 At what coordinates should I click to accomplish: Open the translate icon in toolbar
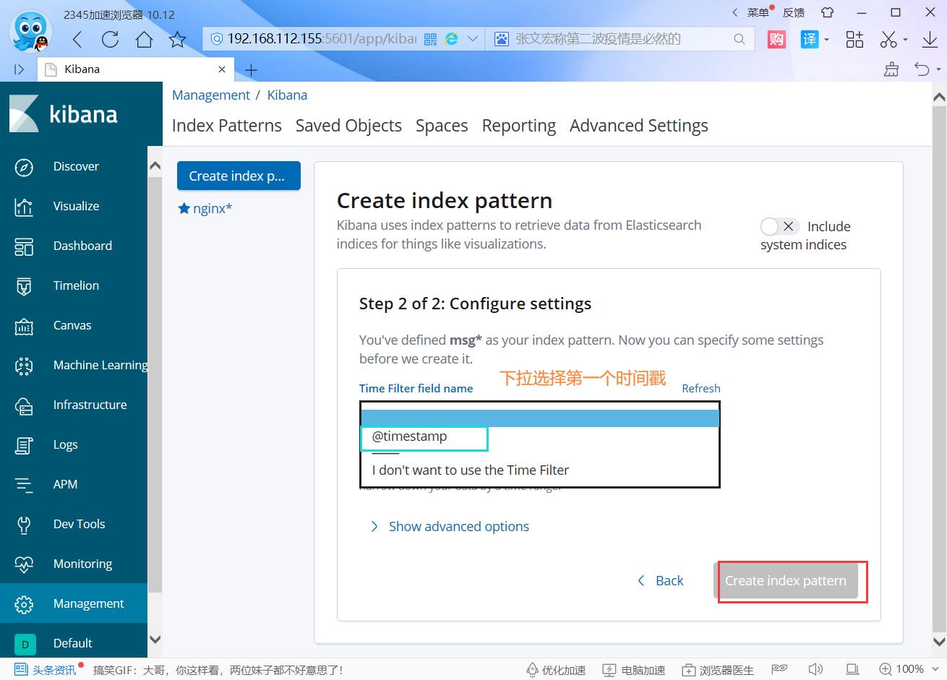(809, 39)
